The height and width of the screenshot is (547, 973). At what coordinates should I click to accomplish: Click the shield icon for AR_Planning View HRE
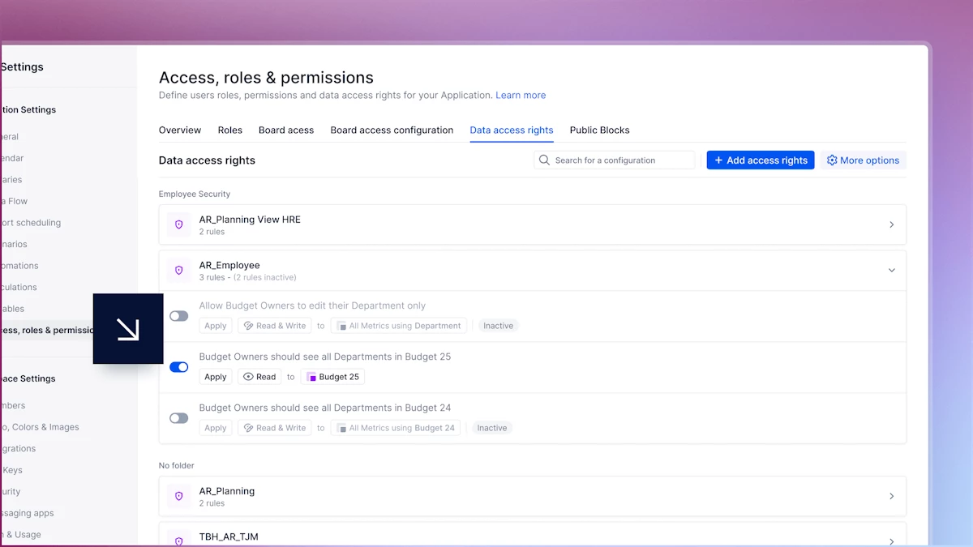coord(179,224)
